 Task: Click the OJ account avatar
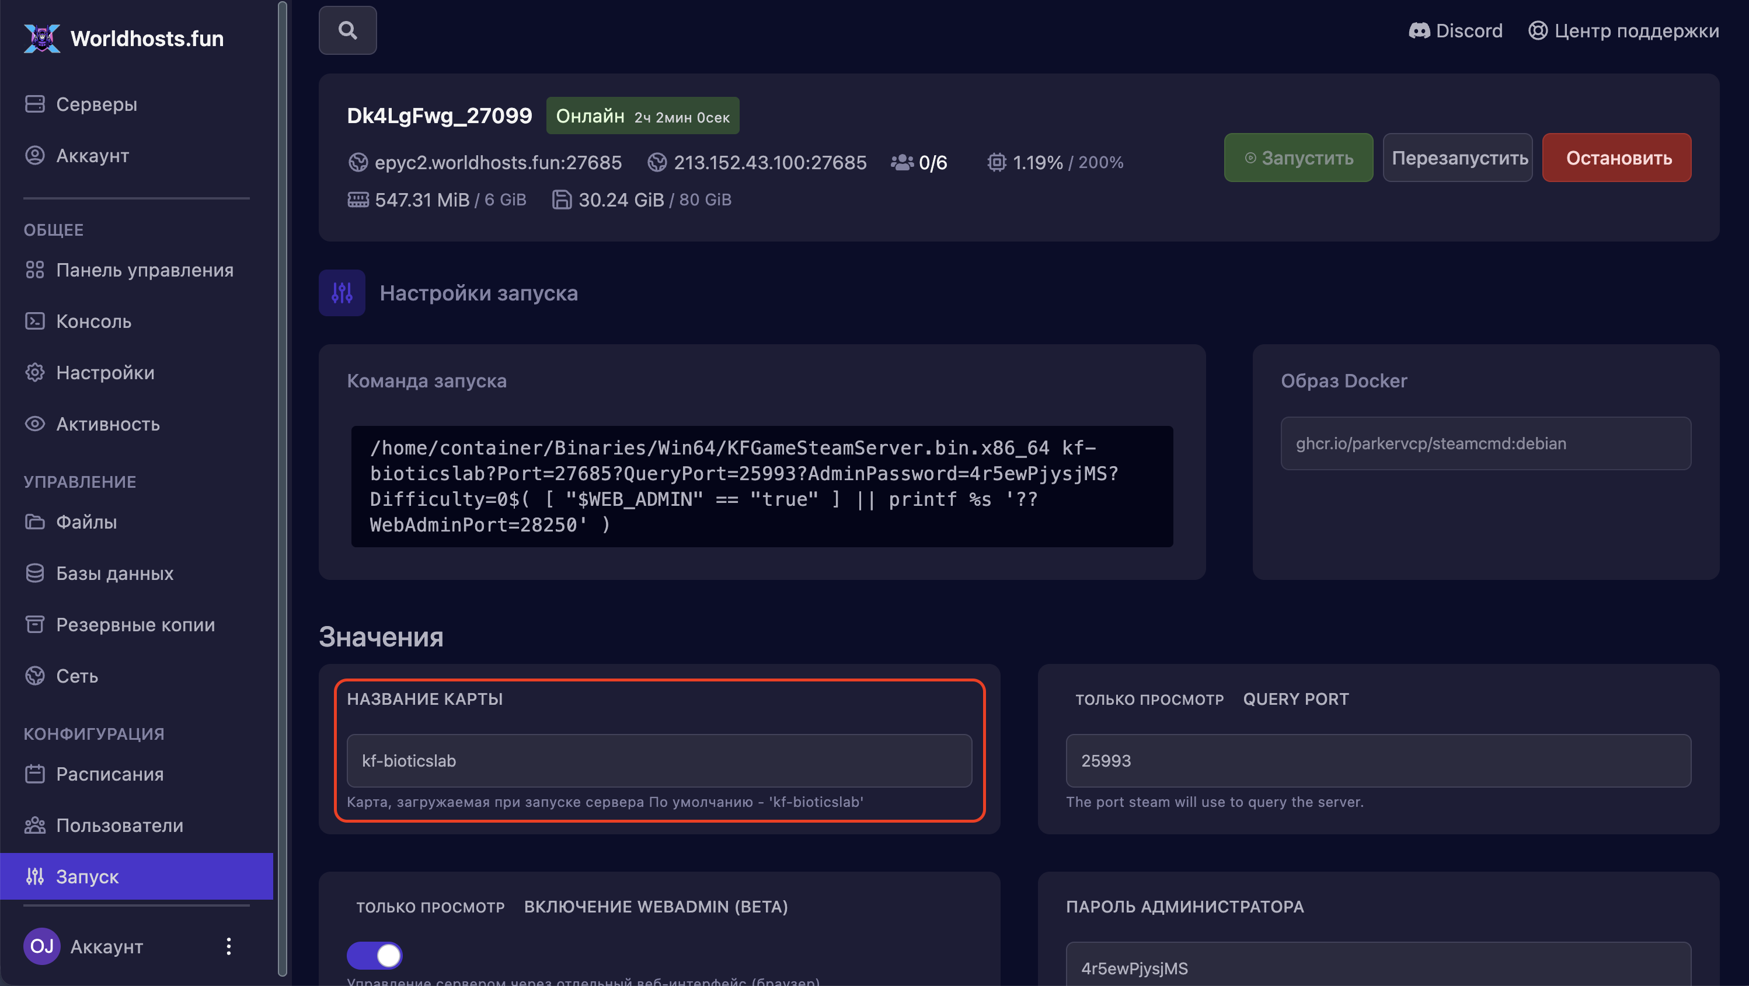(x=41, y=946)
